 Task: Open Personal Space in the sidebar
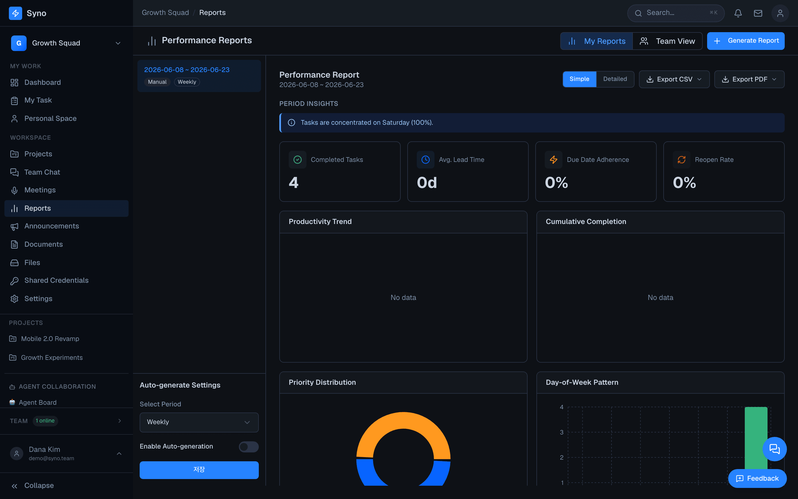point(66,118)
